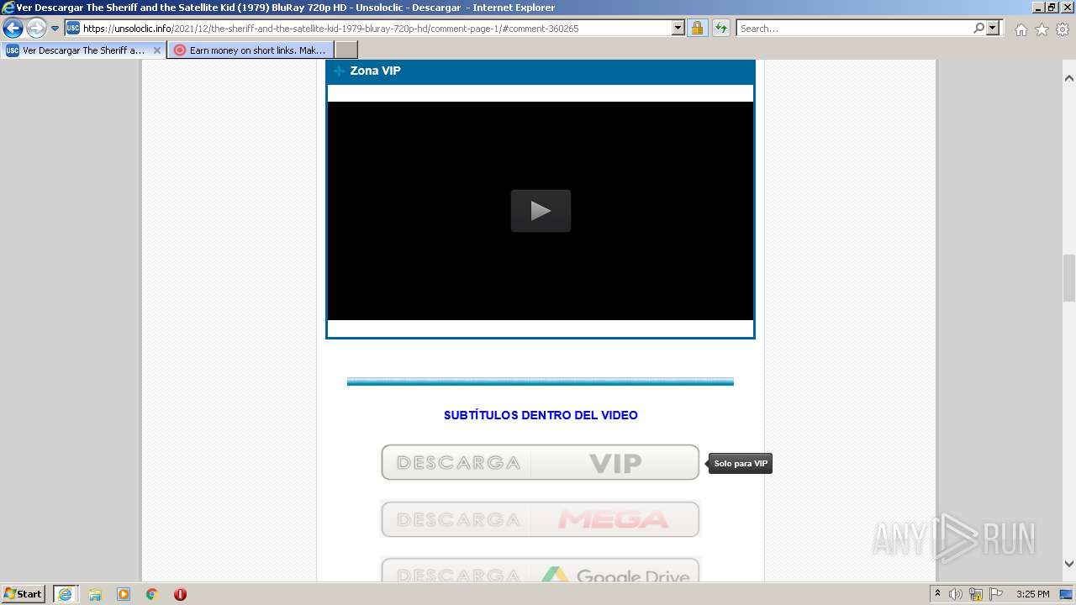The width and height of the screenshot is (1076, 605).
Task: Play the video in the player
Action: 541,211
